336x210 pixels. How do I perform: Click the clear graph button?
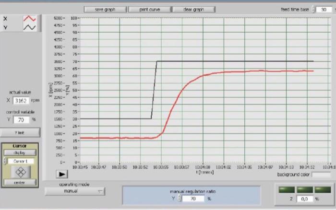(x=194, y=10)
